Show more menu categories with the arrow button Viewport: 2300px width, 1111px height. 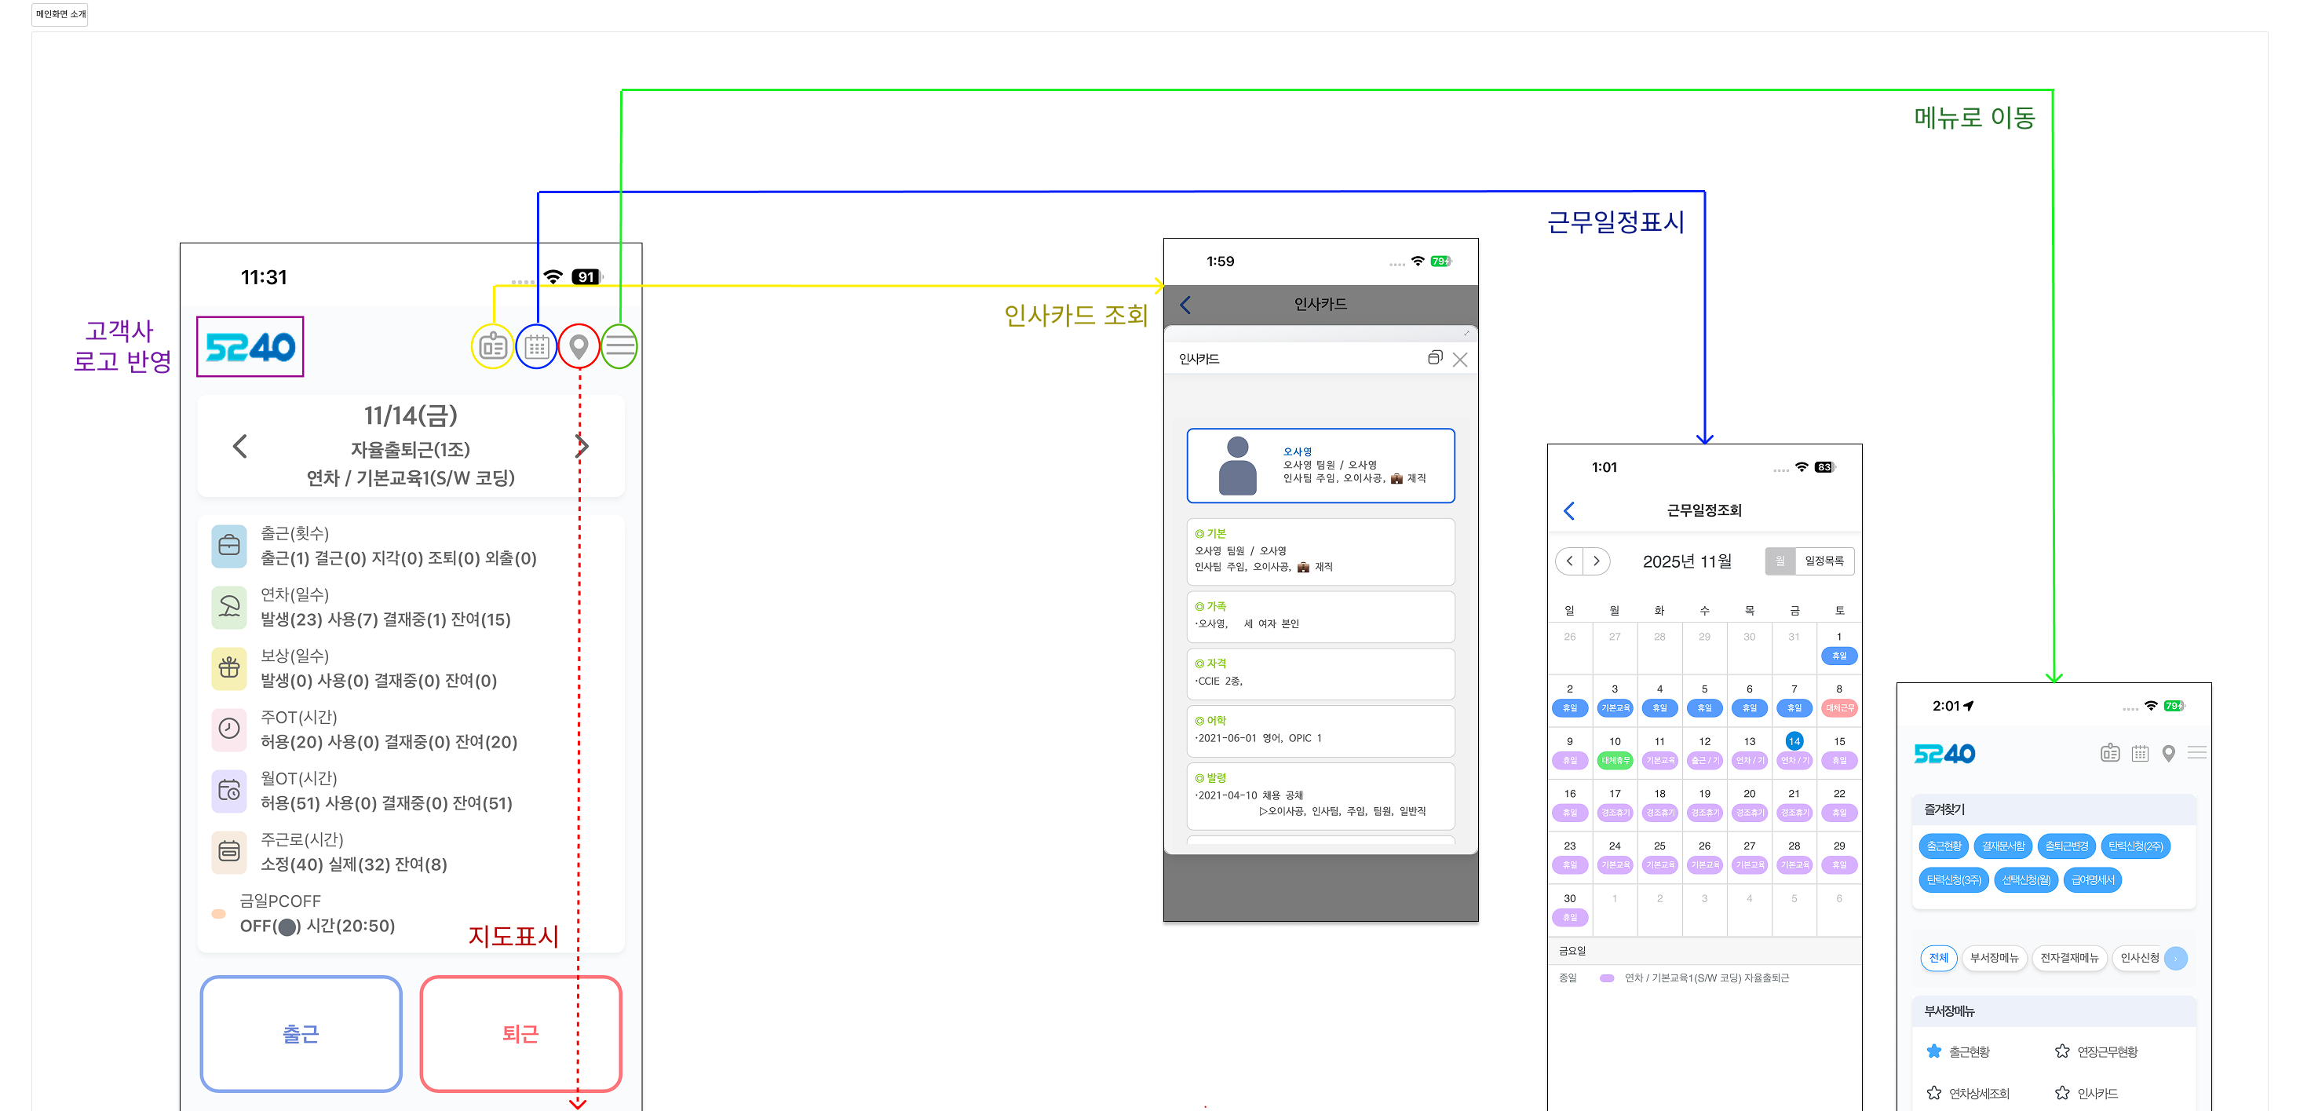(2176, 958)
